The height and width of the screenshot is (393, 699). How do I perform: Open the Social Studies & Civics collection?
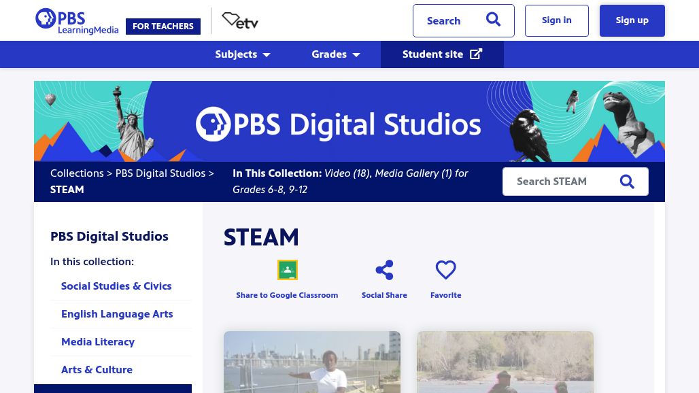pos(116,286)
